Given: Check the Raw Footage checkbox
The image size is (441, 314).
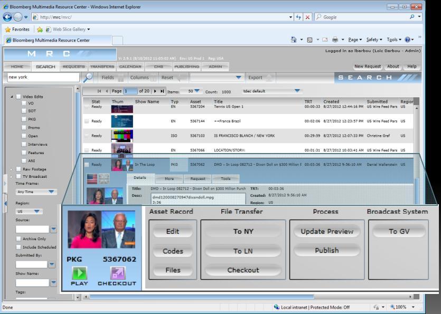Looking at the screenshot, I should pyautogui.click(x=18, y=169).
